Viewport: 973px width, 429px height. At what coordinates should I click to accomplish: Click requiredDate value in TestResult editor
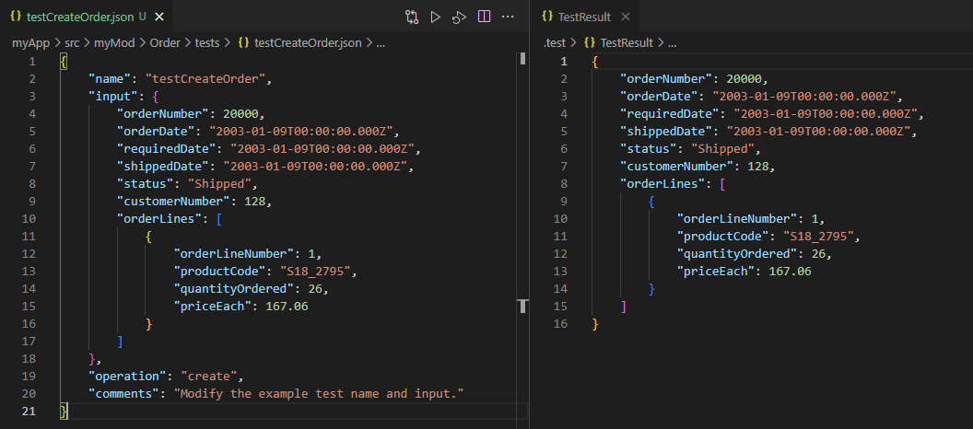point(826,114)
